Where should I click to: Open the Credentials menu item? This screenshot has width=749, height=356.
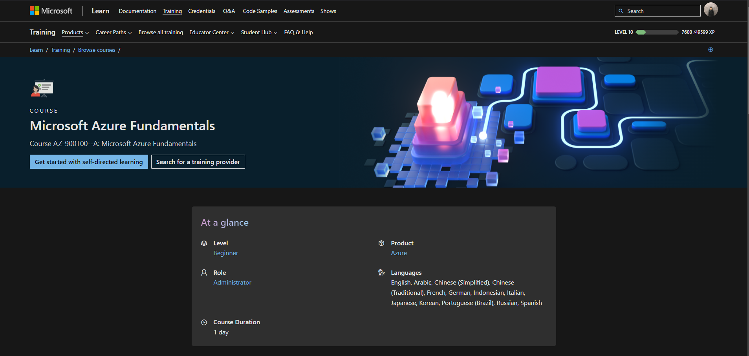[x=201, y=11]
